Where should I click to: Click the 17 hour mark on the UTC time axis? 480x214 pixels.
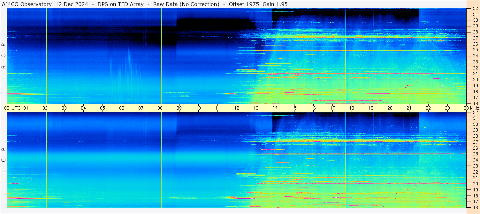pyautogui.click(x=332, y=108)
